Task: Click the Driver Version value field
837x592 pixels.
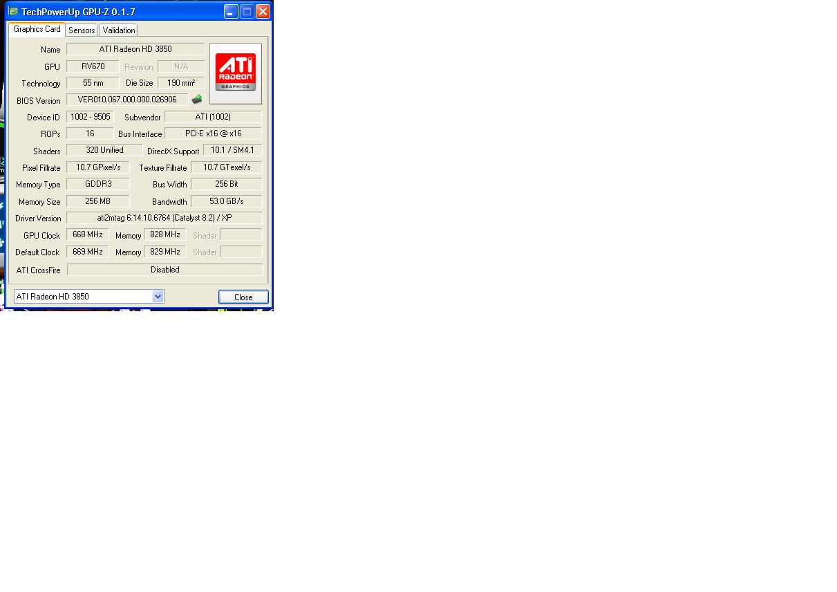Action: (x=164, y=218)
